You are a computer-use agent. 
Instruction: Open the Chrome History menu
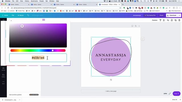tap(27, 1)
